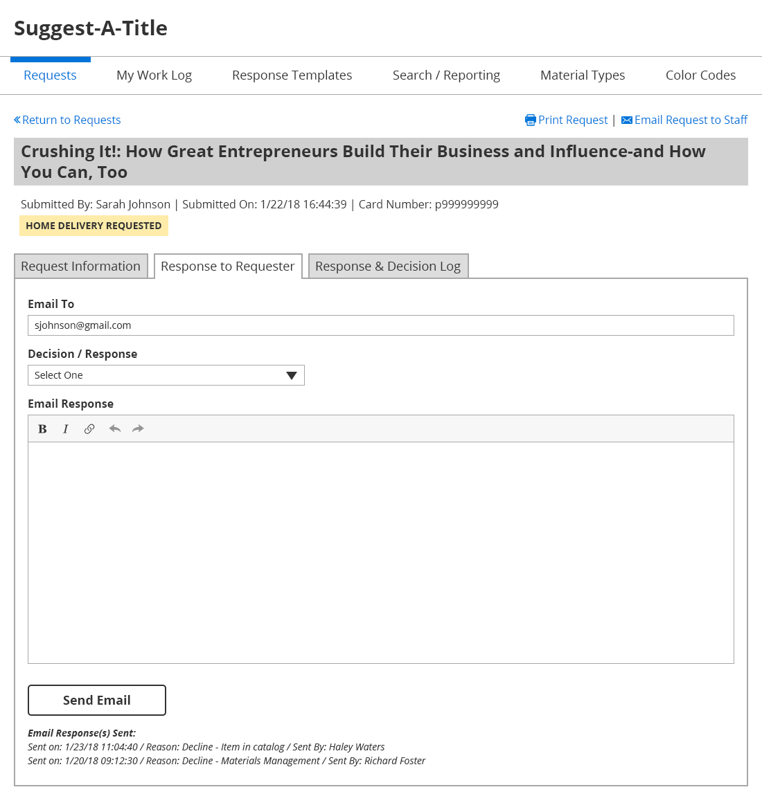Apply italic formatting in email editor
The width and height of the screenshot is (762, 803).
pos(66,429)
